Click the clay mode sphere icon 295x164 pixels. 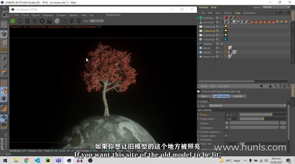(x=57, y=21)
